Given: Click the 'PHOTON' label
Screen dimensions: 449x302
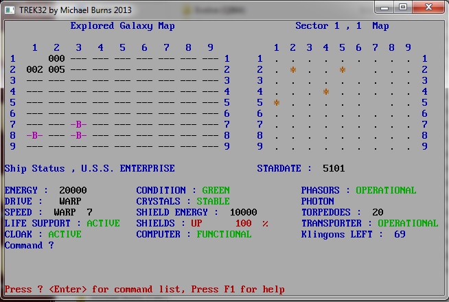Looking at the screenshot, I should 317,201.
